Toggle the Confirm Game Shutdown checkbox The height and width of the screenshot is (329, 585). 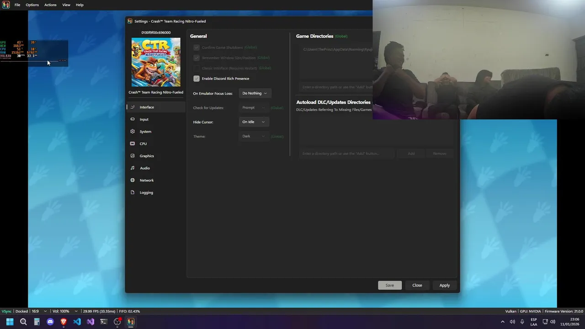tap(197, 48)
